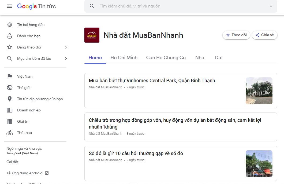
Task: Click the Sổ đỏ article thumbnail image
Action: click(x=259, y=164)
